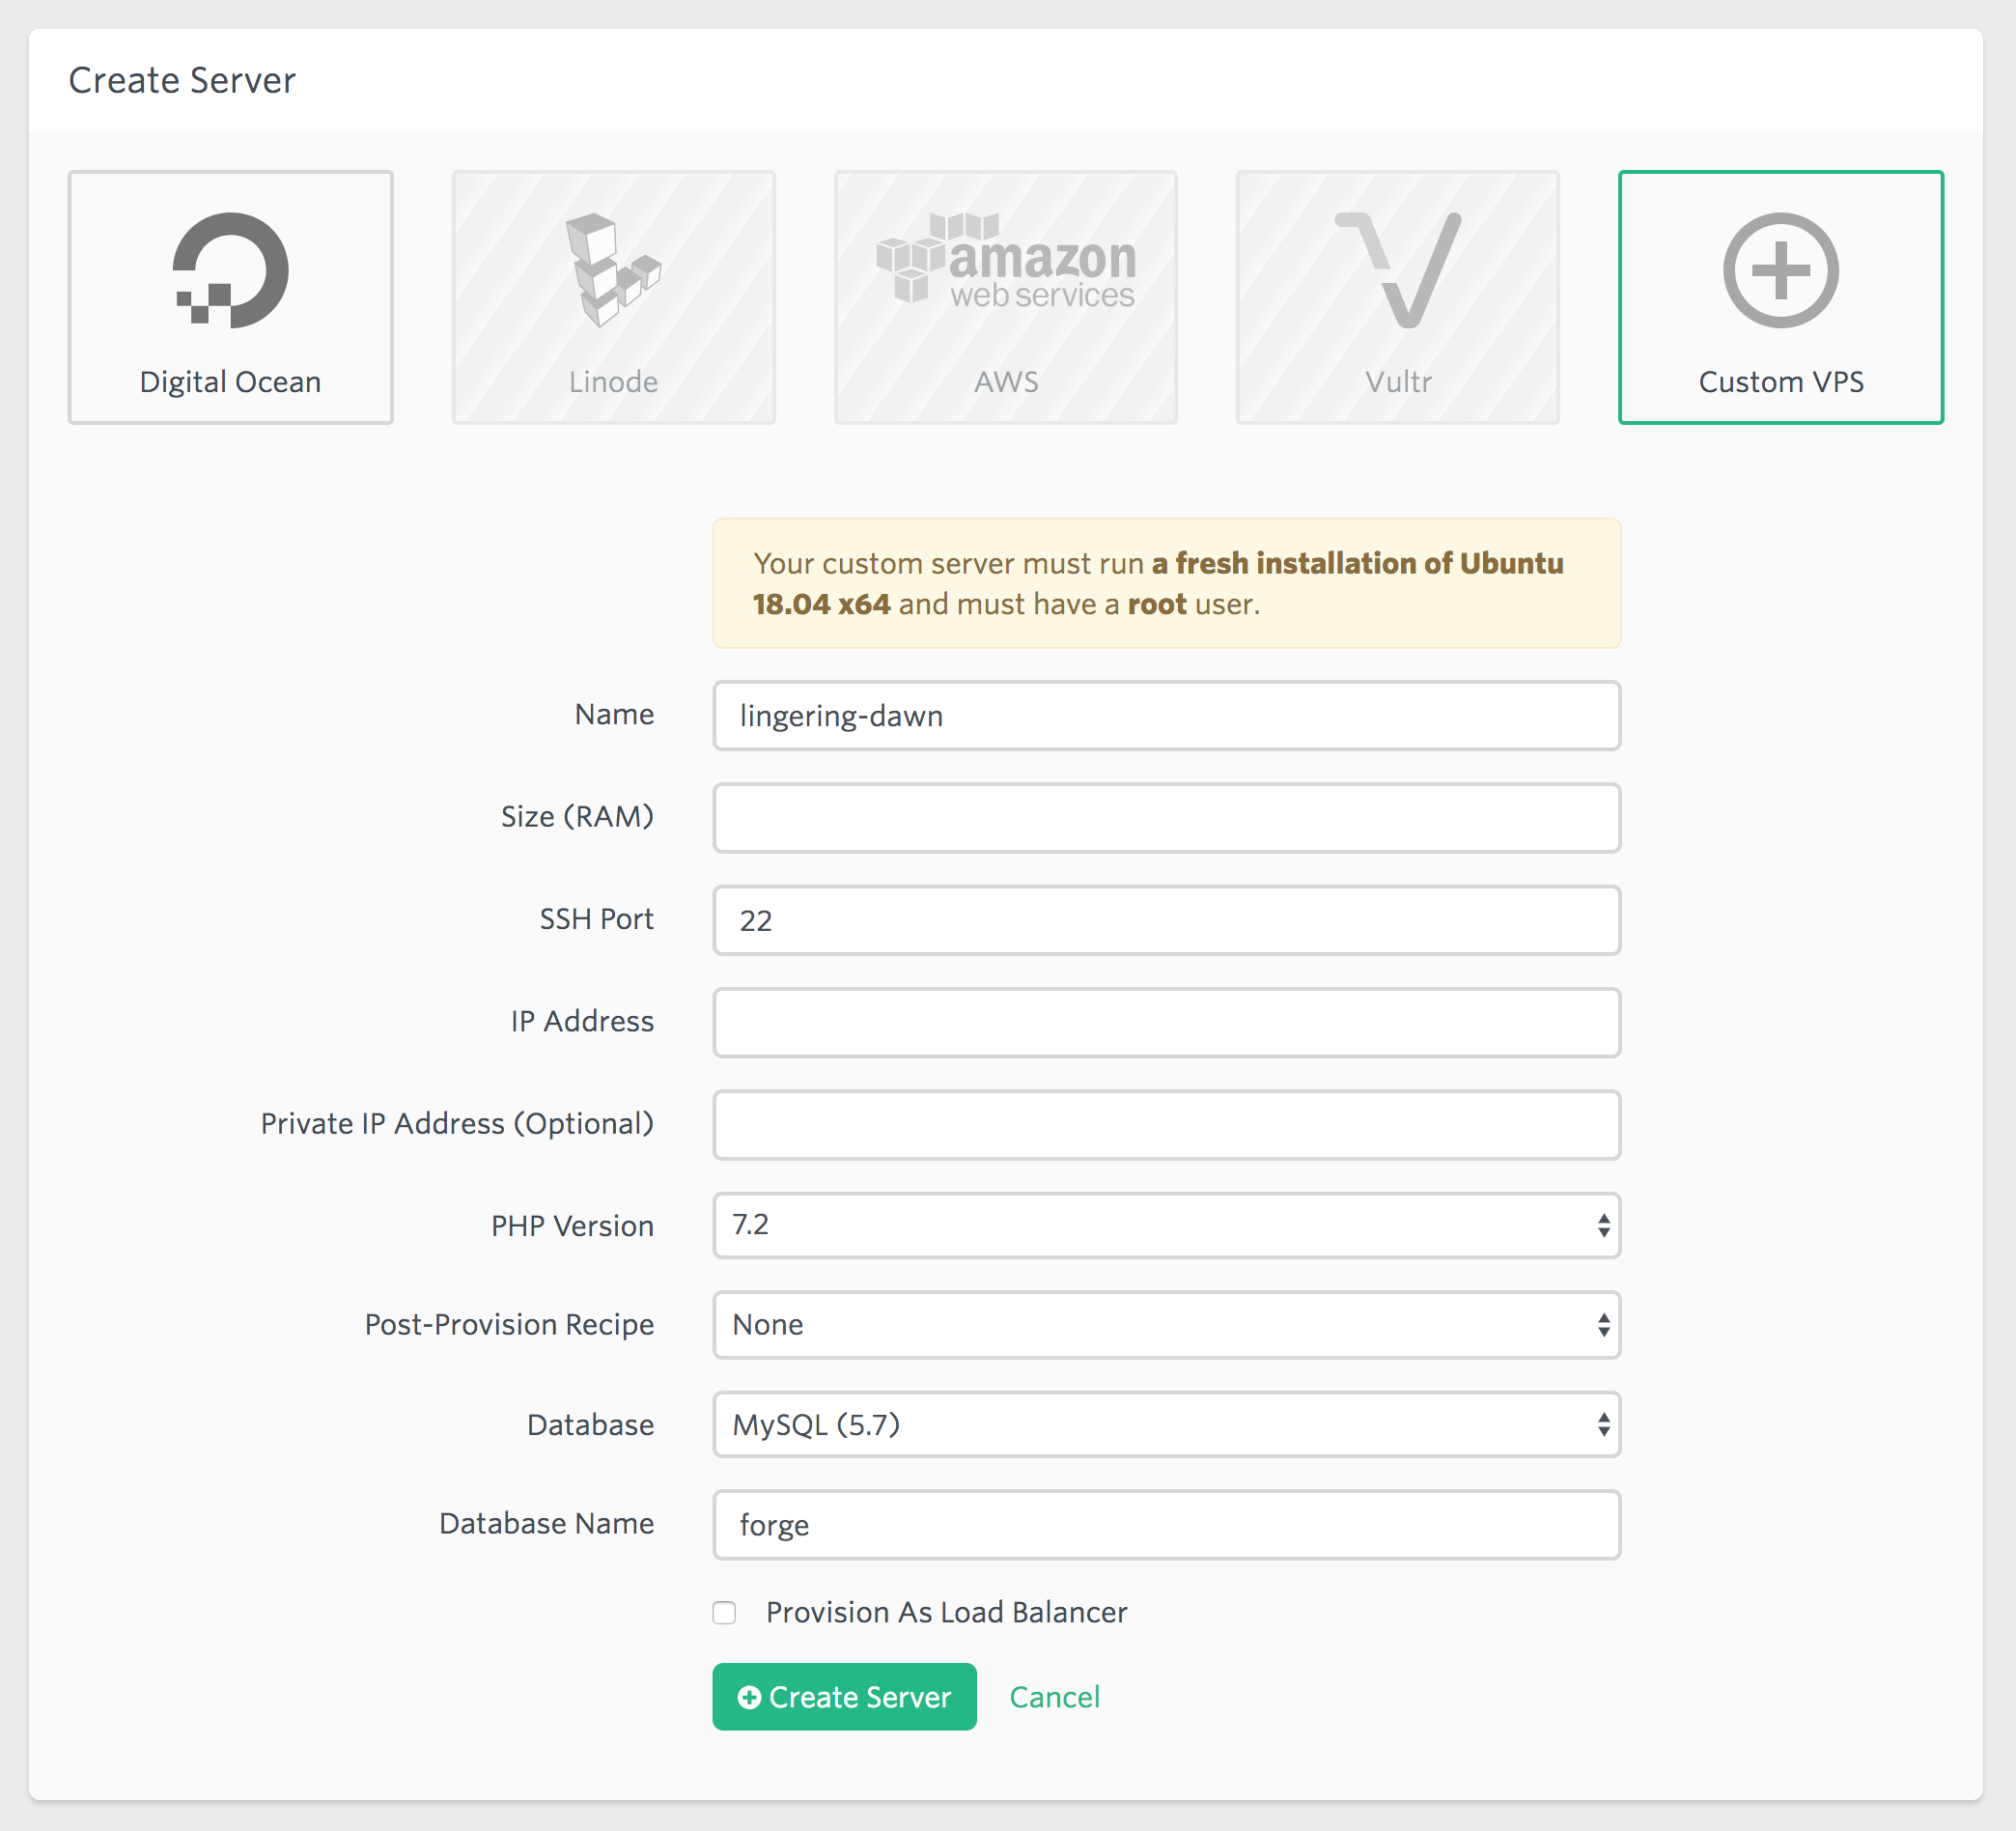Focus the IP Address field

pos(1166,1022)
